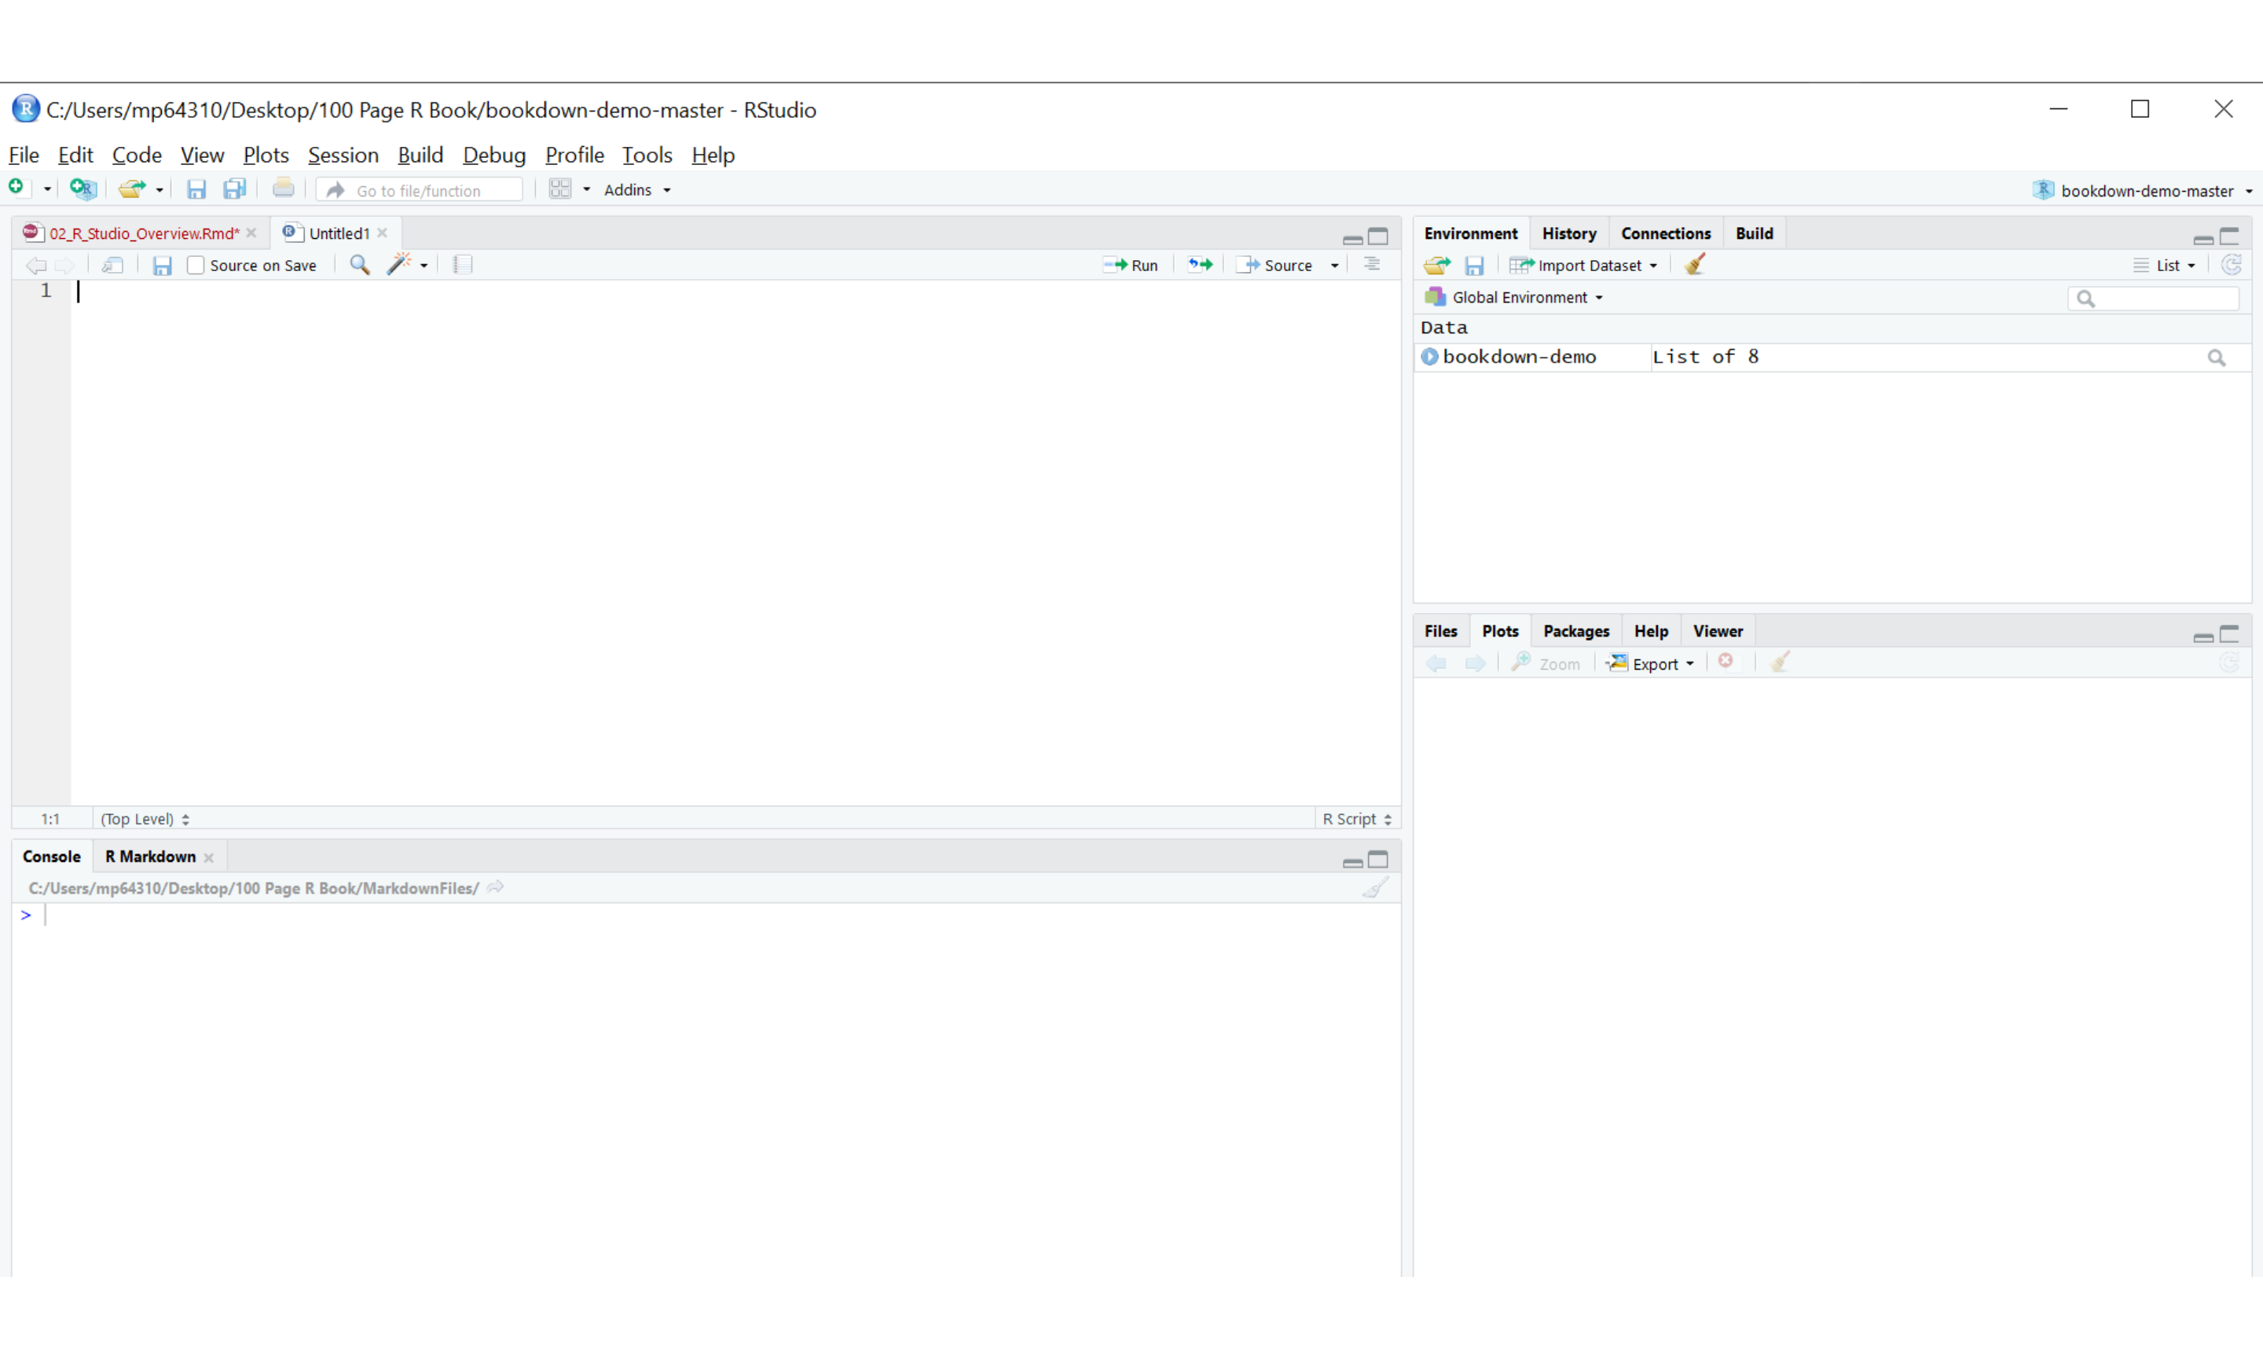
Task: Click the Run button in editor
Action: click(x=1131, y=266)
